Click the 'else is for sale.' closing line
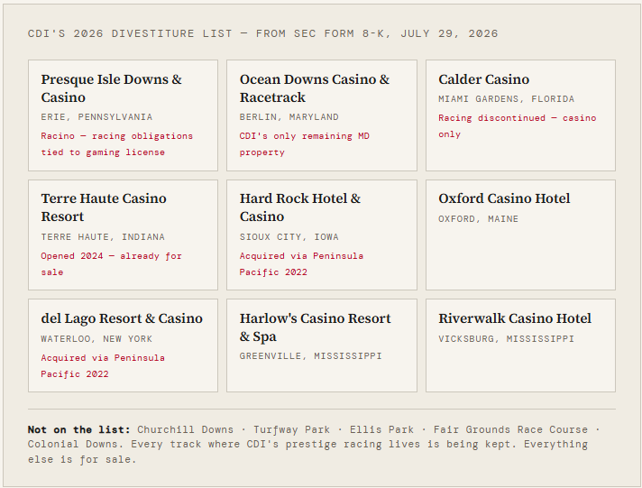This screenshot has height=488, width=642. coord(82,459)
